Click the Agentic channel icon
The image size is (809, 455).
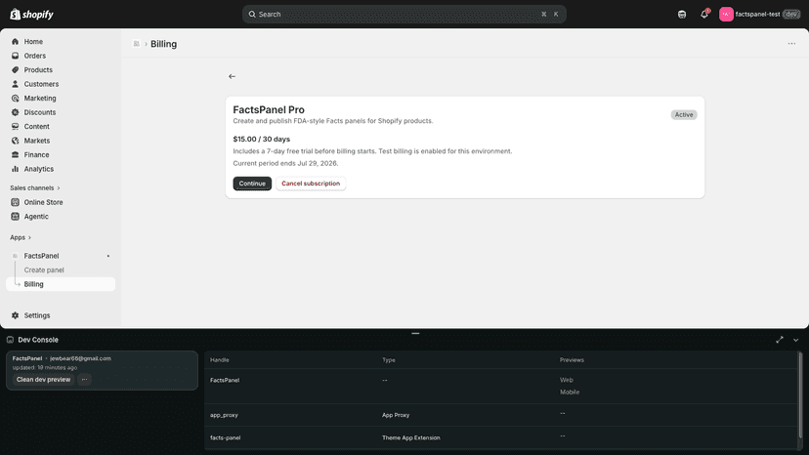coord(15,216)
